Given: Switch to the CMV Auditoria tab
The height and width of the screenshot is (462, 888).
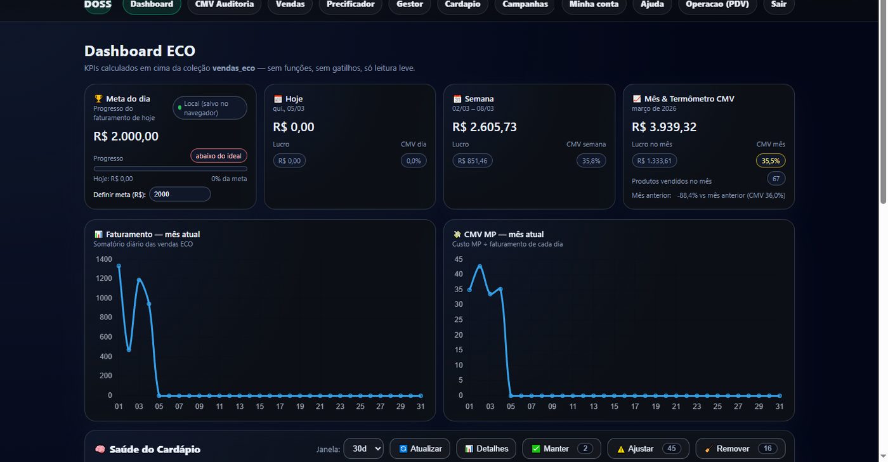Looking at the screenshot, I should (x=224, y=3).
